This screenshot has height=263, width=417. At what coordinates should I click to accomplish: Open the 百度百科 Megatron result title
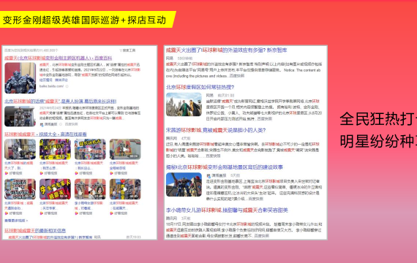pos(59,58)
